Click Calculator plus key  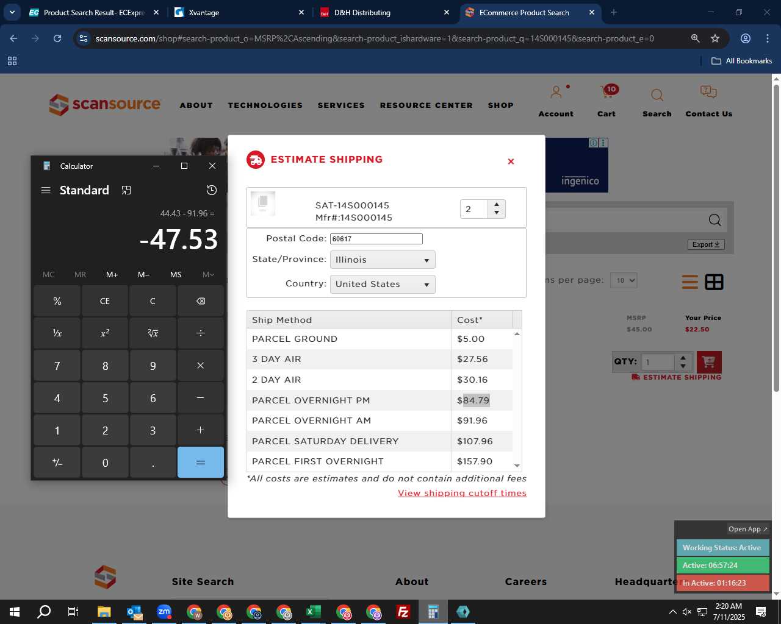coord(201,430)
